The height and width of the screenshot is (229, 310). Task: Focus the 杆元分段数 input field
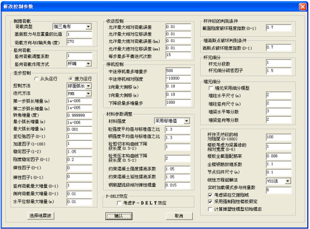coord(279,63)
